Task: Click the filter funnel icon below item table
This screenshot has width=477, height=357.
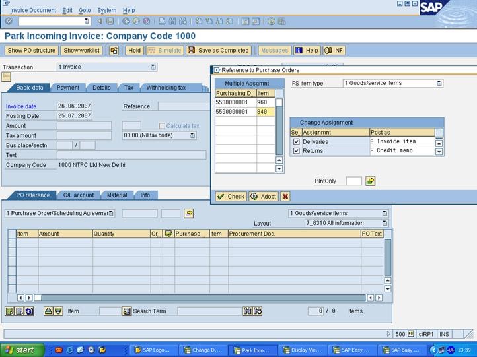Action: (58, 311)
